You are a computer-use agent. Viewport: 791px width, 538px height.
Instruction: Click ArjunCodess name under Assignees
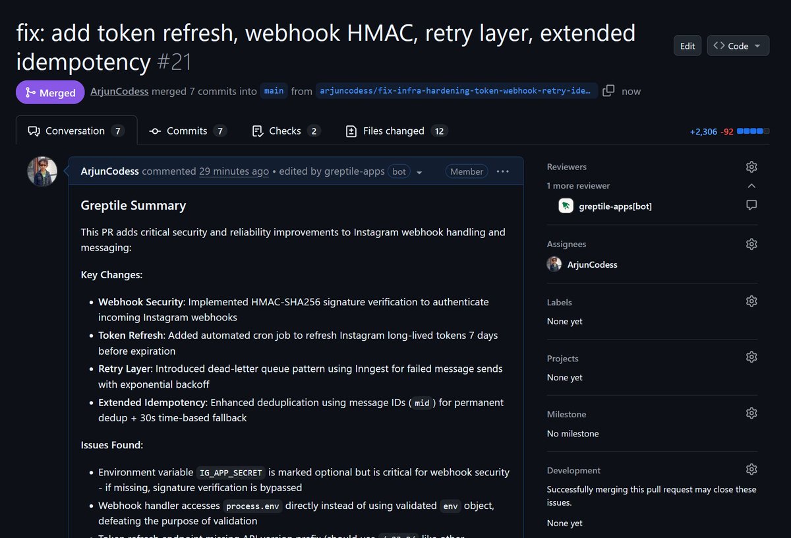(x=593, y=264)
